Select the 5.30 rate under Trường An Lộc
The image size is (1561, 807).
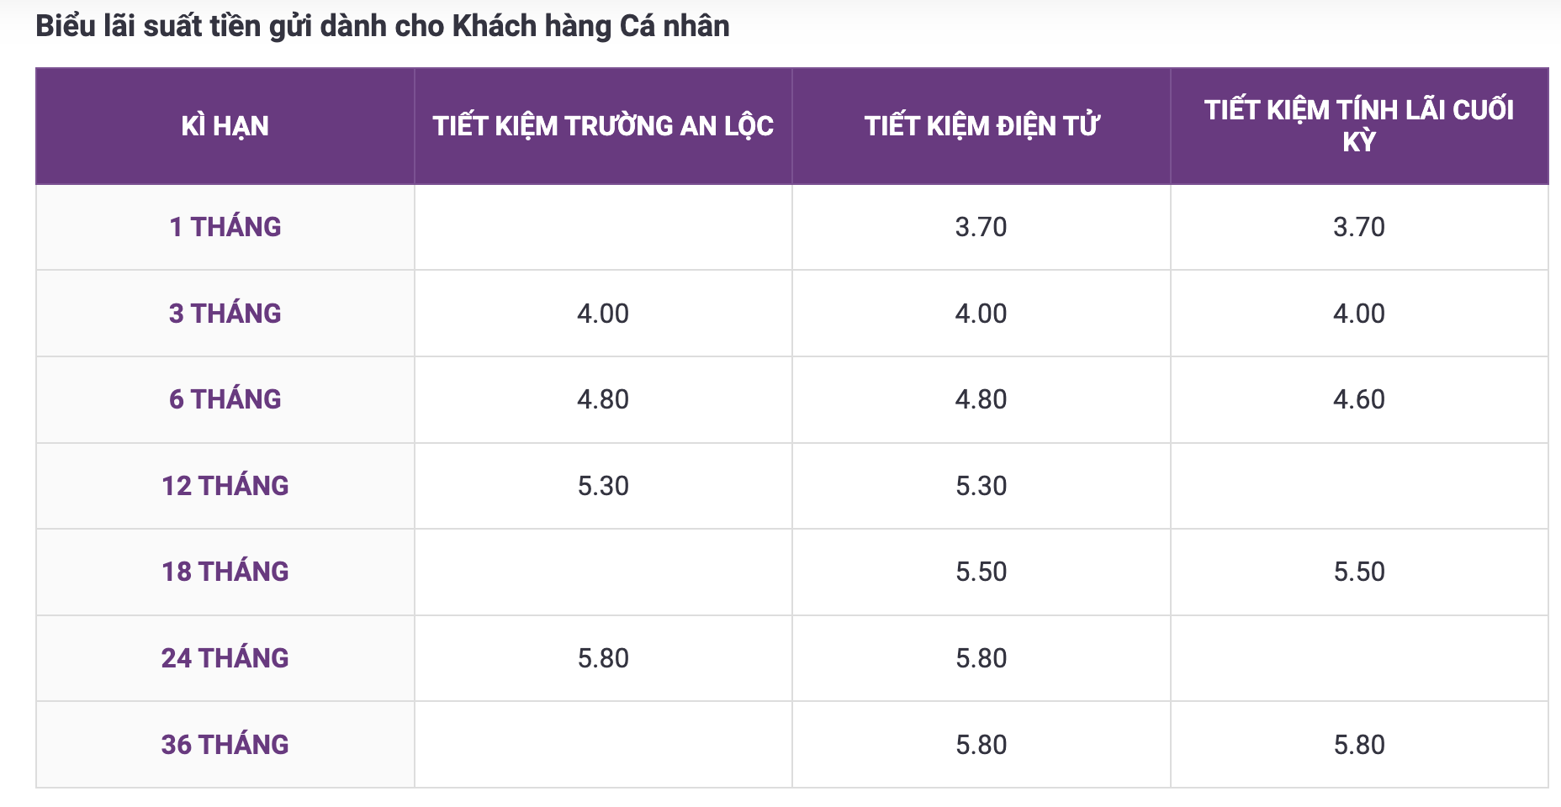point(603,486)
